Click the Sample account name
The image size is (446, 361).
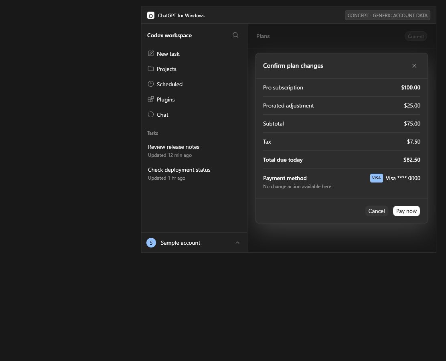point(180,243)
